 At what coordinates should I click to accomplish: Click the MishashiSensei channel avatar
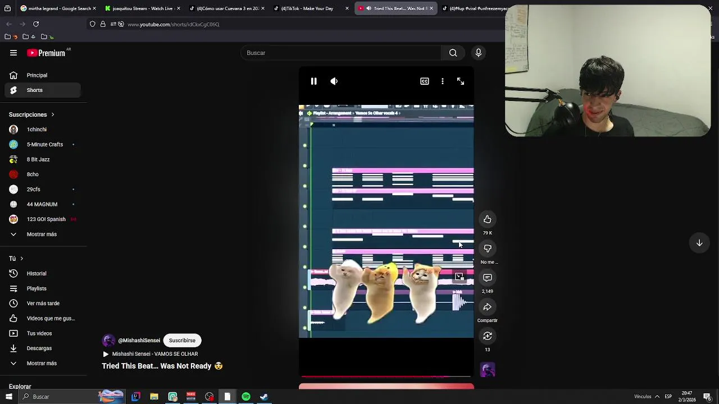tap(108, 341)
